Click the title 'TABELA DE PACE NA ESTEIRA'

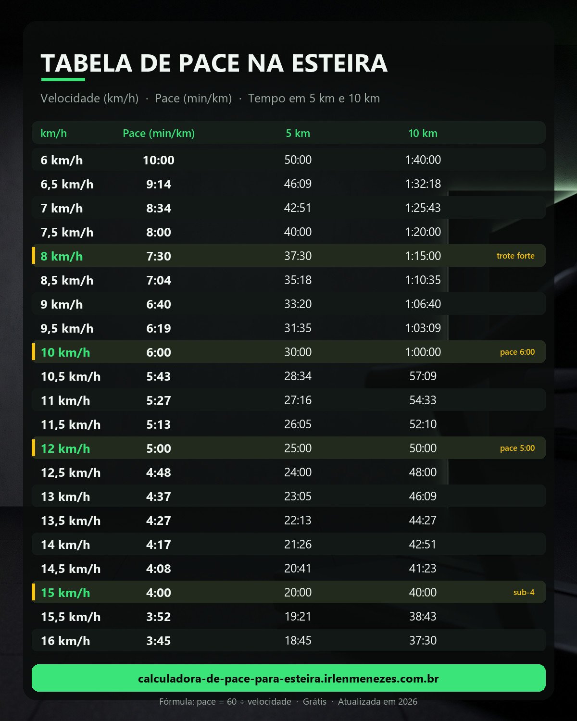pos(214,63)
